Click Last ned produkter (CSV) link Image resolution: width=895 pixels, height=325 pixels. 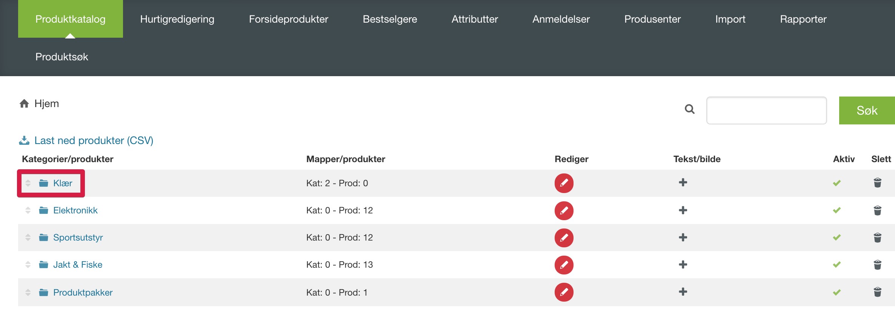pyautogui.click(x=94, y=141)
